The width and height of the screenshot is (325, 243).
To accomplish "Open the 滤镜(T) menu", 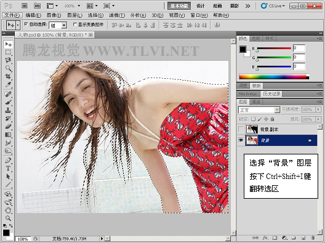I will 117,15.
